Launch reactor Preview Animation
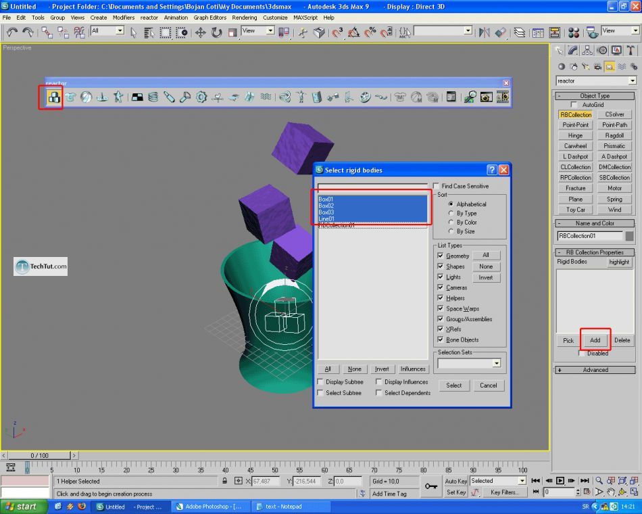Image resolution: width=642 pixels, height=514 pixels. [486, 97]
